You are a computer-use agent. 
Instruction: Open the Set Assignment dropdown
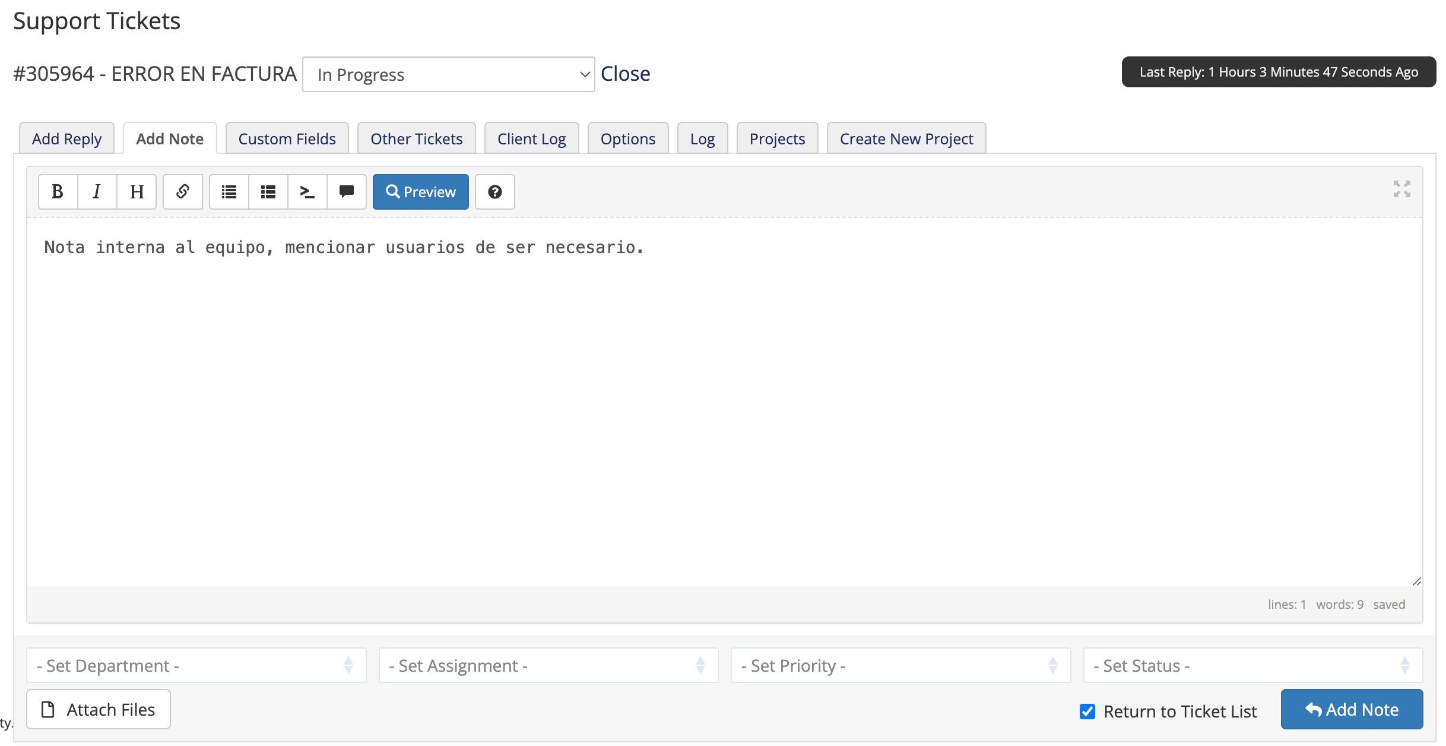pyautogui.click(x=548, y=665)
